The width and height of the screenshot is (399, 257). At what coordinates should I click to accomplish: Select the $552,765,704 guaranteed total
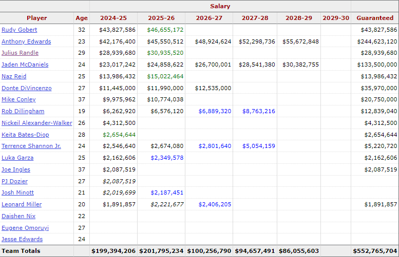[x=375, y=251]
